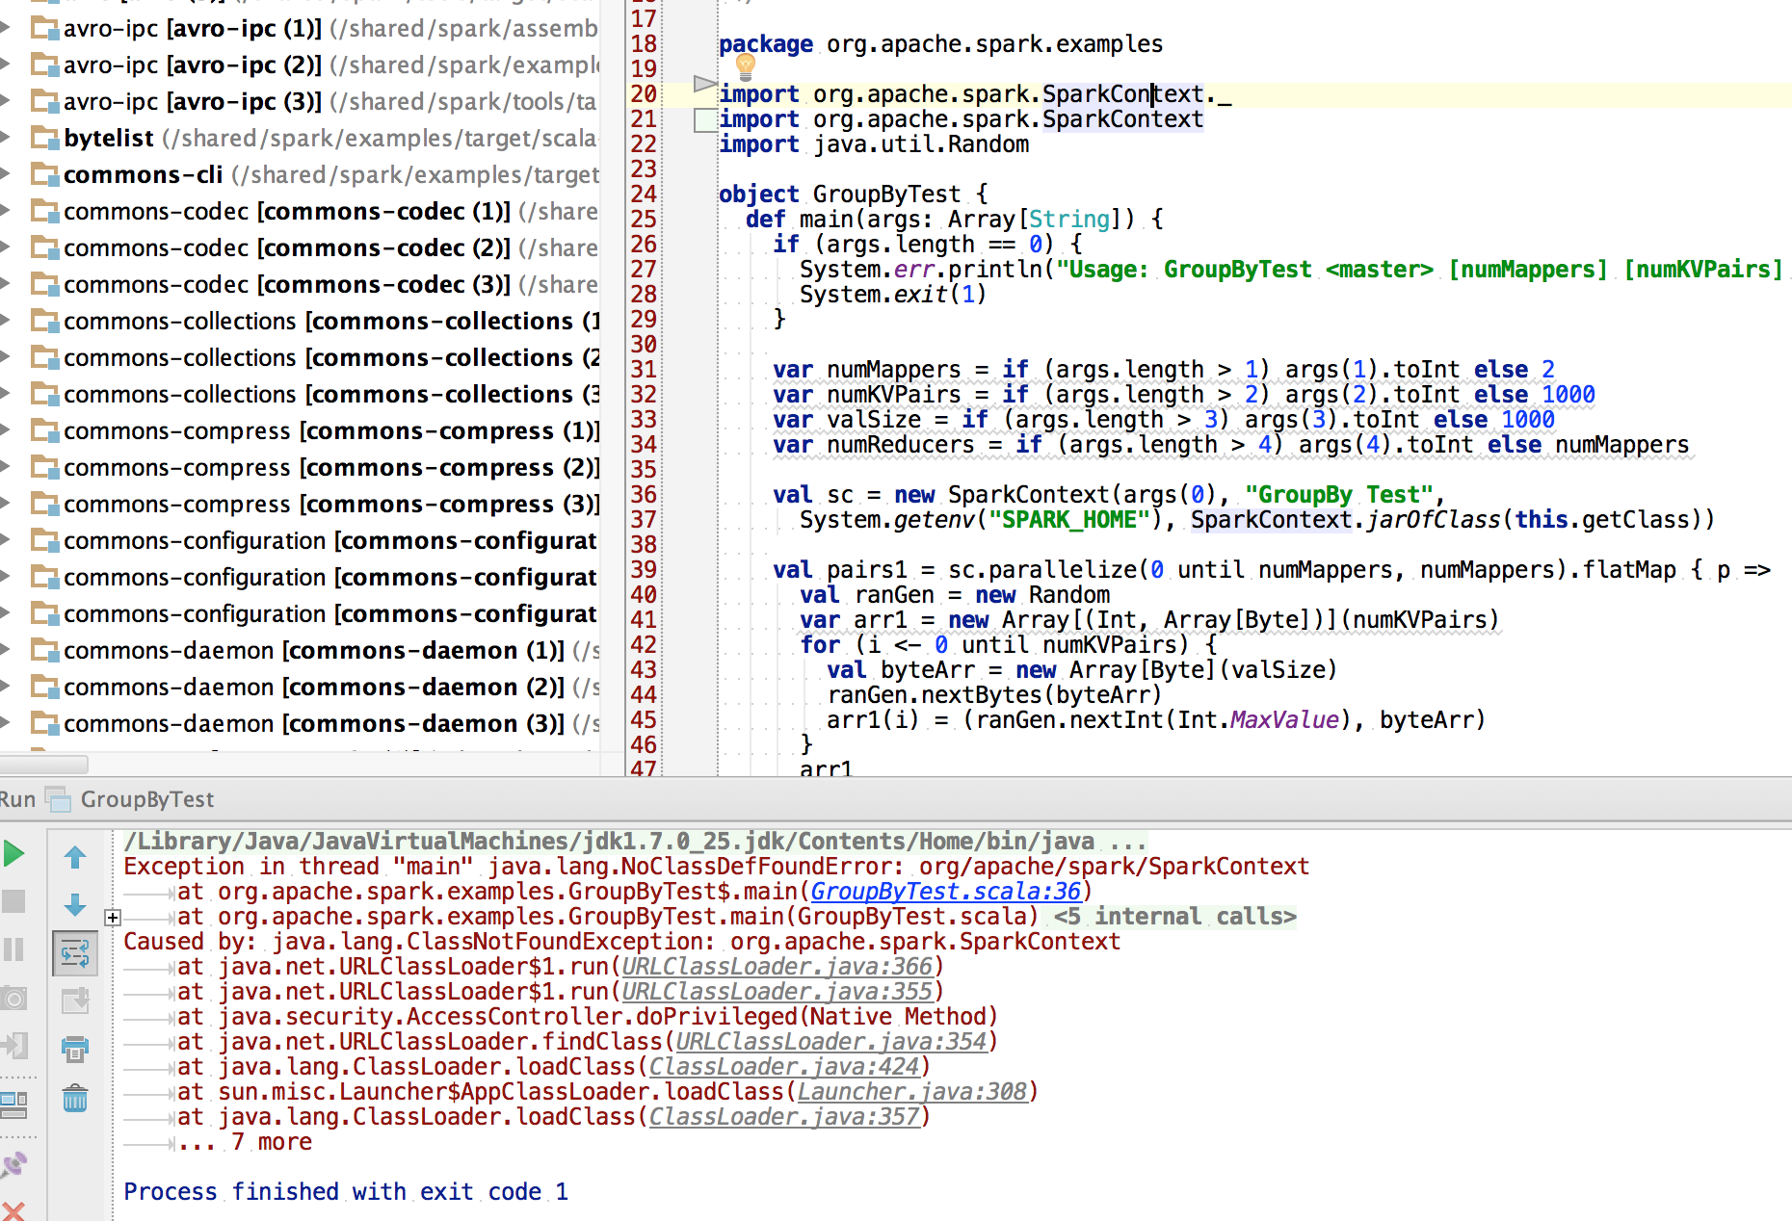1792x1221 pixels.
Task: Expand the commons-cli library node
Action: point(5,174)
